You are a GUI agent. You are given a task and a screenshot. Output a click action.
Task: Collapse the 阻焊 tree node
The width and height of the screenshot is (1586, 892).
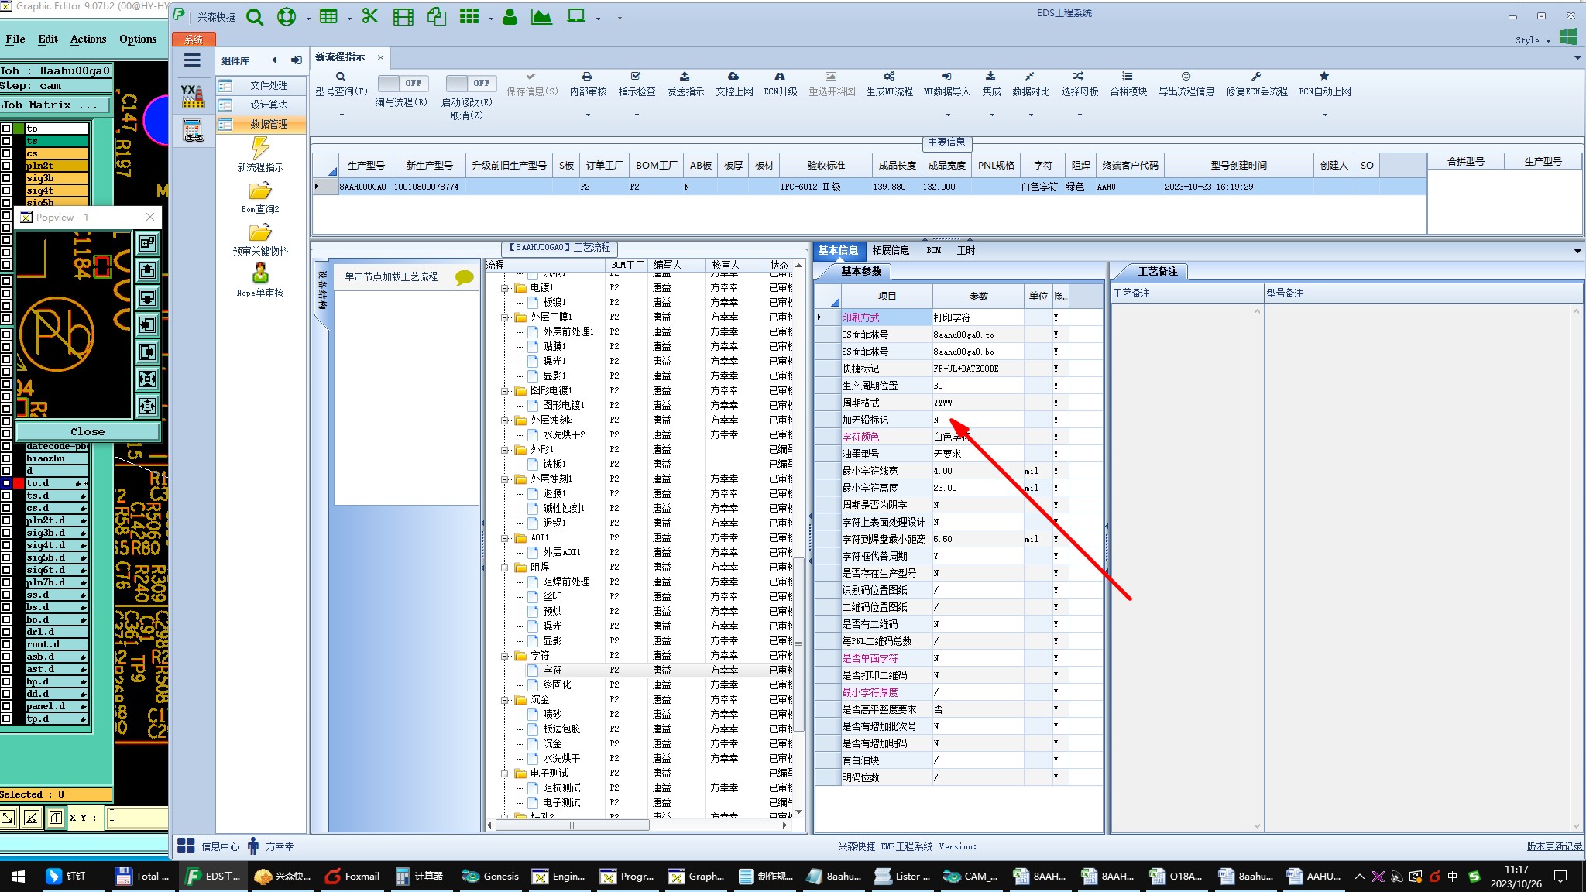click(x=505, y=568)
